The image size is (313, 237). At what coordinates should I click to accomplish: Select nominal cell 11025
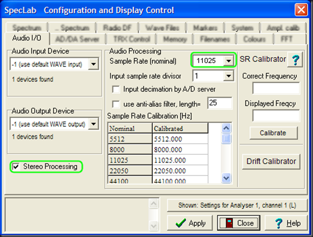click(130, 160)
